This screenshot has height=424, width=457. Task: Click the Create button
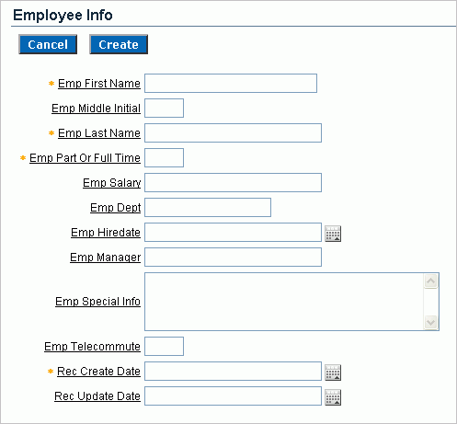[x=119, y=44]
